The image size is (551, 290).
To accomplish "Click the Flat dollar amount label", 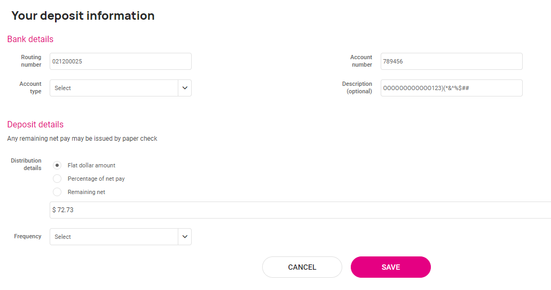I will [x=91, y=165].
